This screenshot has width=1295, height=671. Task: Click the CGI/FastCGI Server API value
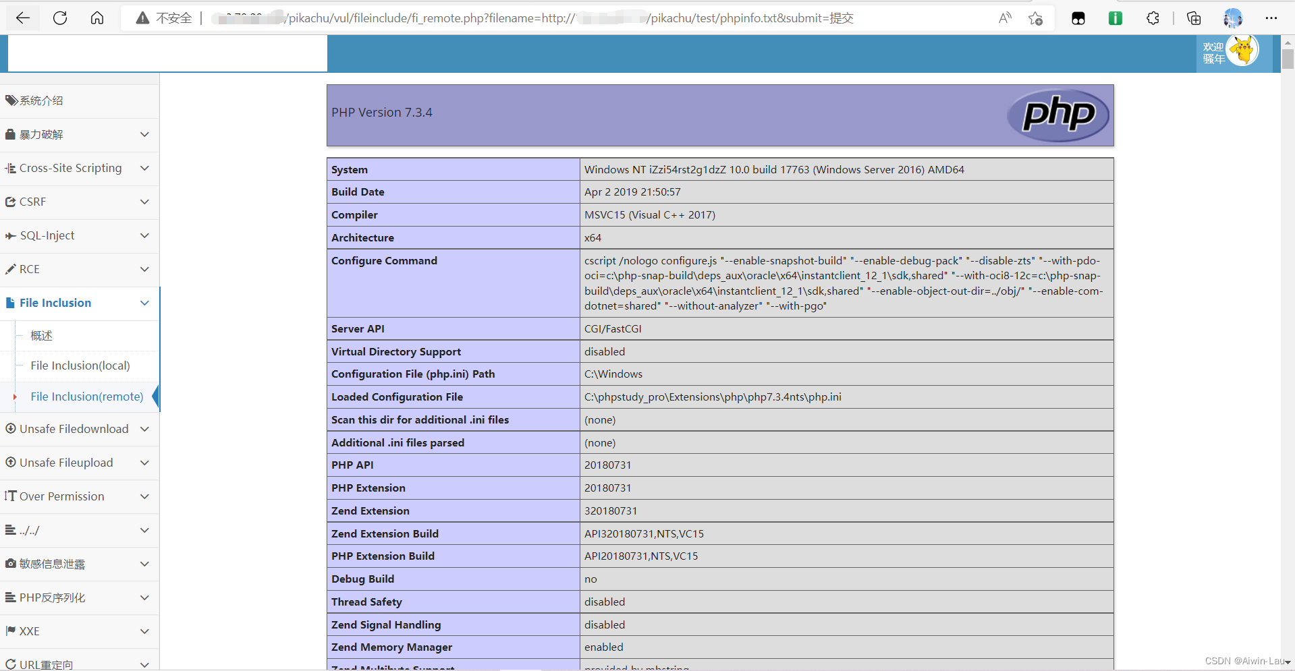(x=613, y=328)
